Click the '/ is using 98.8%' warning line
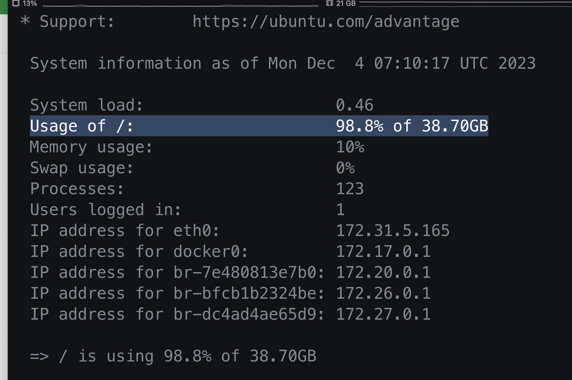The width and height of the screenshot is (572, 380). (173, 356)
